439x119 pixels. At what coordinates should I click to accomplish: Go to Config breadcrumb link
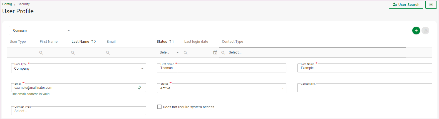pyautogui.click(x=7, y=4)
